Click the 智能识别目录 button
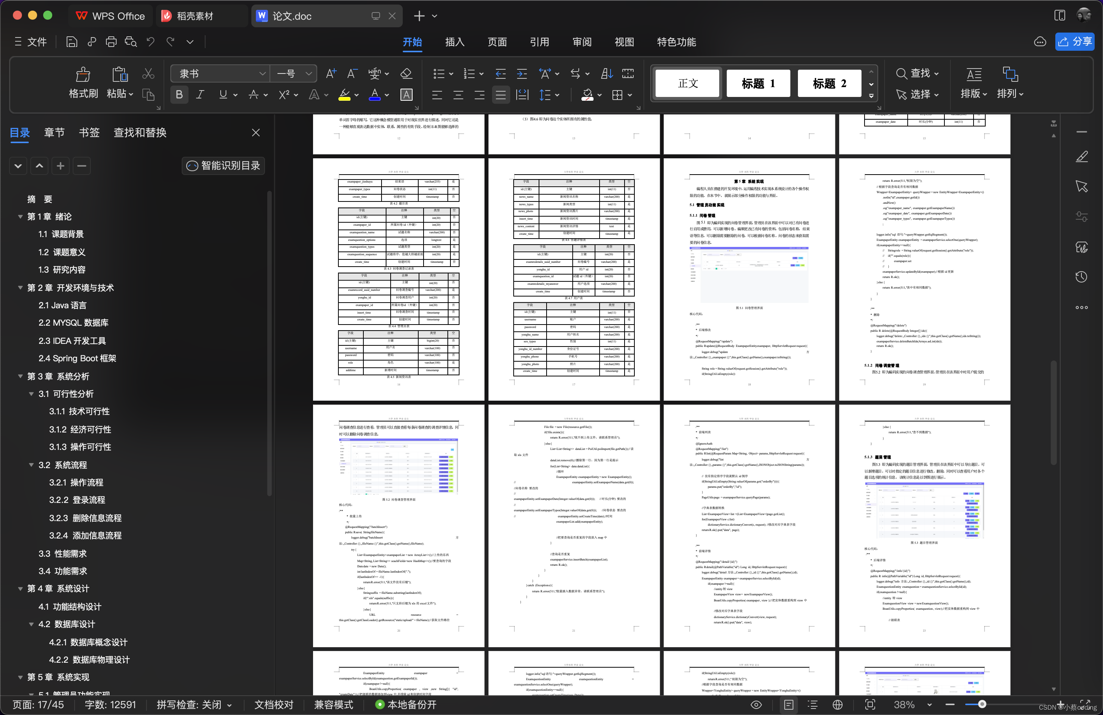 tap(223, 165)
